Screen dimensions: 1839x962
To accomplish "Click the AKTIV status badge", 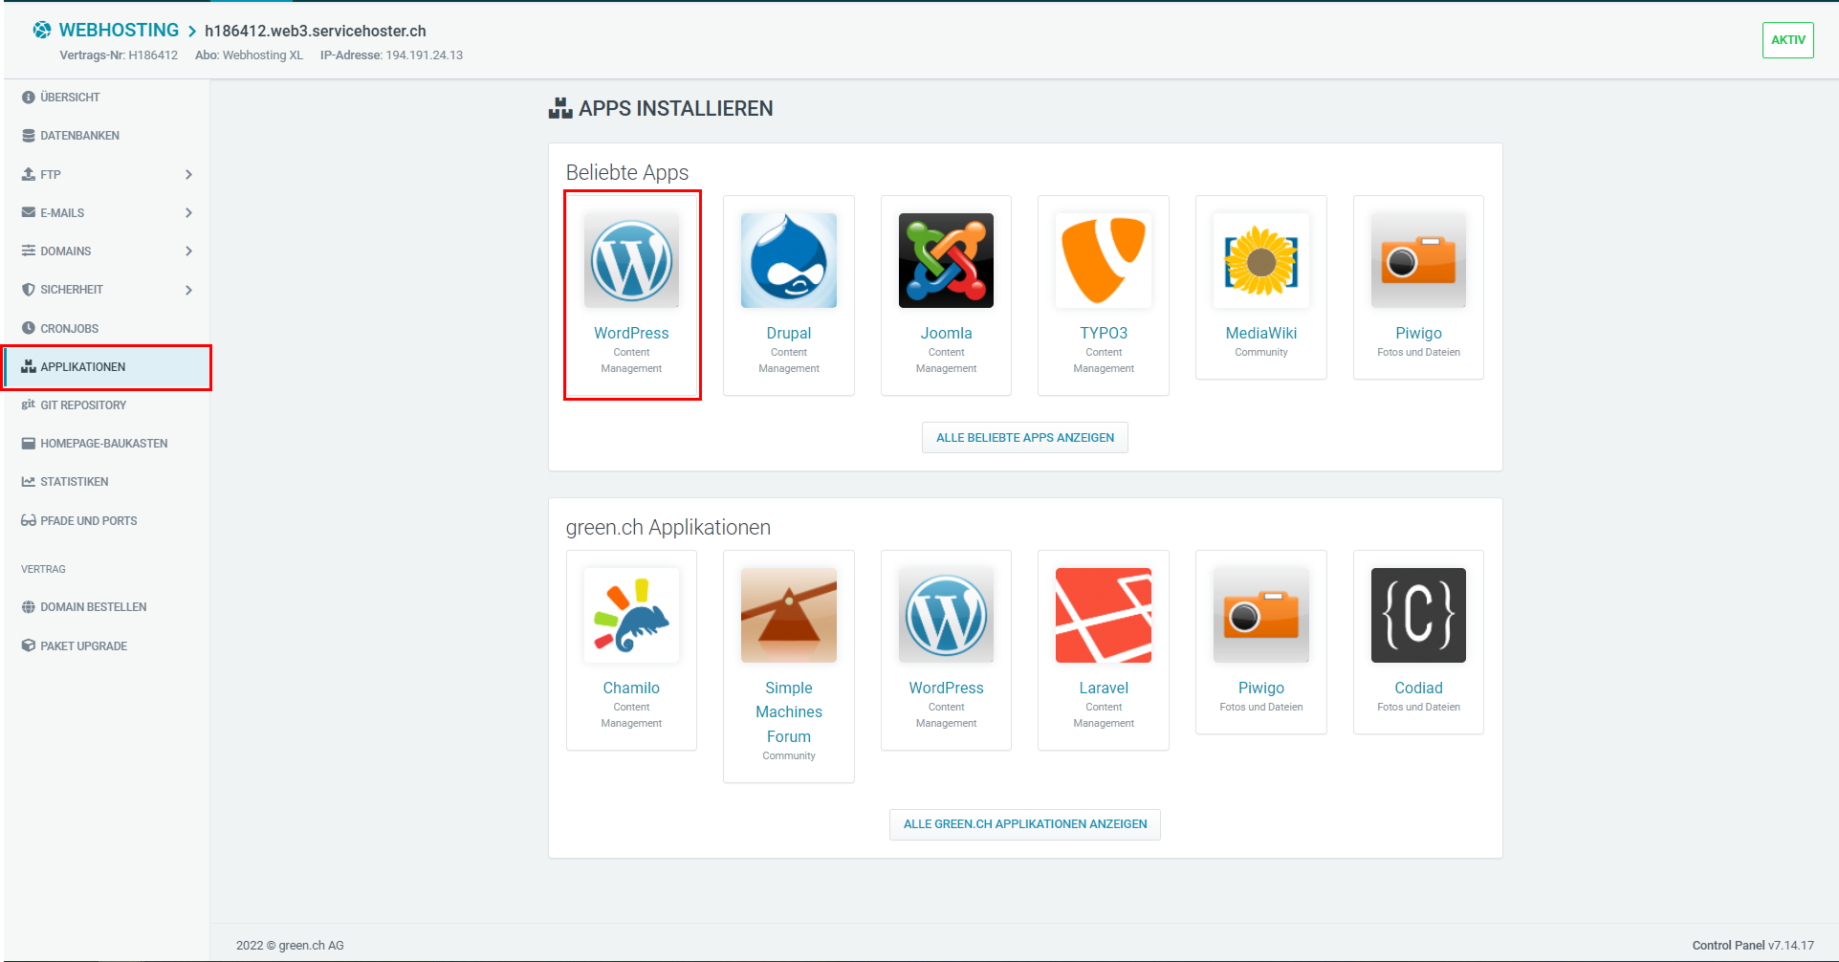I will coord(1787,40).
